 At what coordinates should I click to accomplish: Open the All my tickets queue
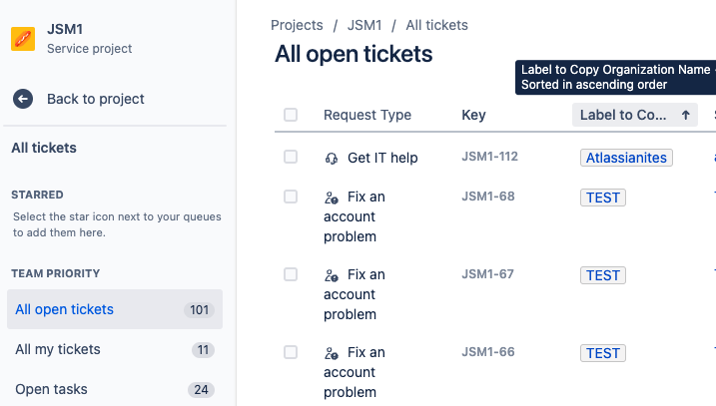click(x=58, y=349)
